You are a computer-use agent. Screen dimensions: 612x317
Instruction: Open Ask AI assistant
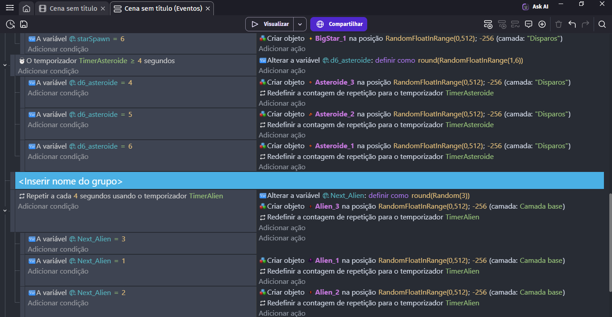535,7
